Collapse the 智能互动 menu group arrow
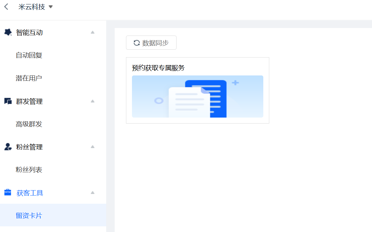The image size is (372, 232). 92,32
